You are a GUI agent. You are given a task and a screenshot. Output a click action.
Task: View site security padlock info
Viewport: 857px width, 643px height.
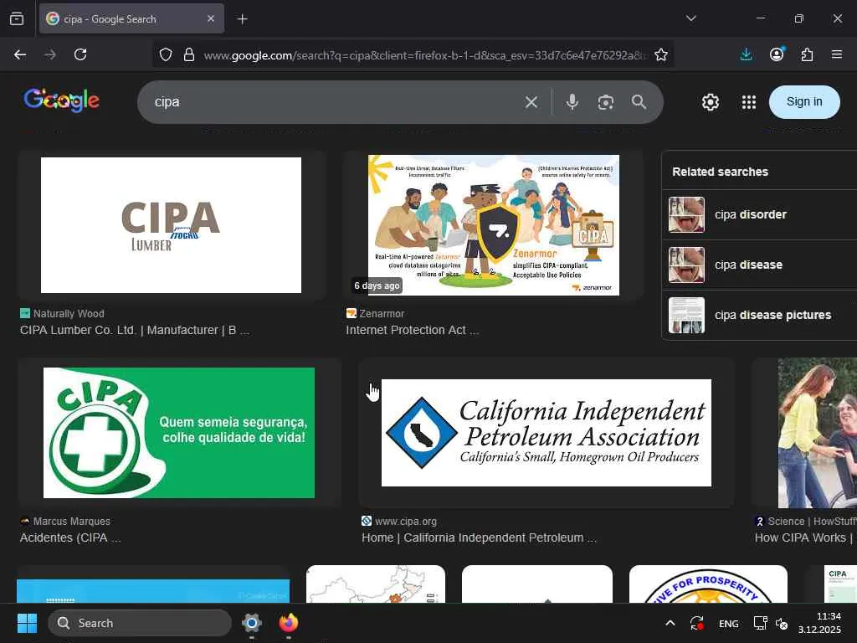189,54
